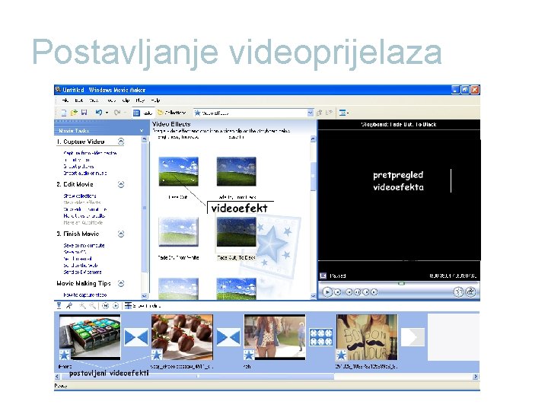Click the Narrate Timeline microphone icon
The width and height of the screenshot is (548, 411).
point(69,306)
